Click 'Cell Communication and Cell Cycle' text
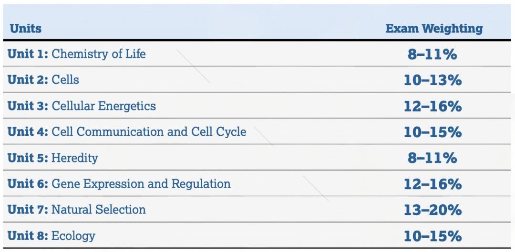 coord(149,131)
